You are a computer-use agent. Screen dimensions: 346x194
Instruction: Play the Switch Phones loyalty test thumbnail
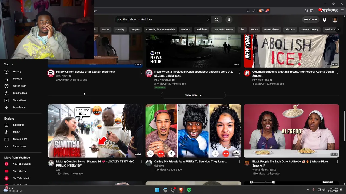coord(95,131)
